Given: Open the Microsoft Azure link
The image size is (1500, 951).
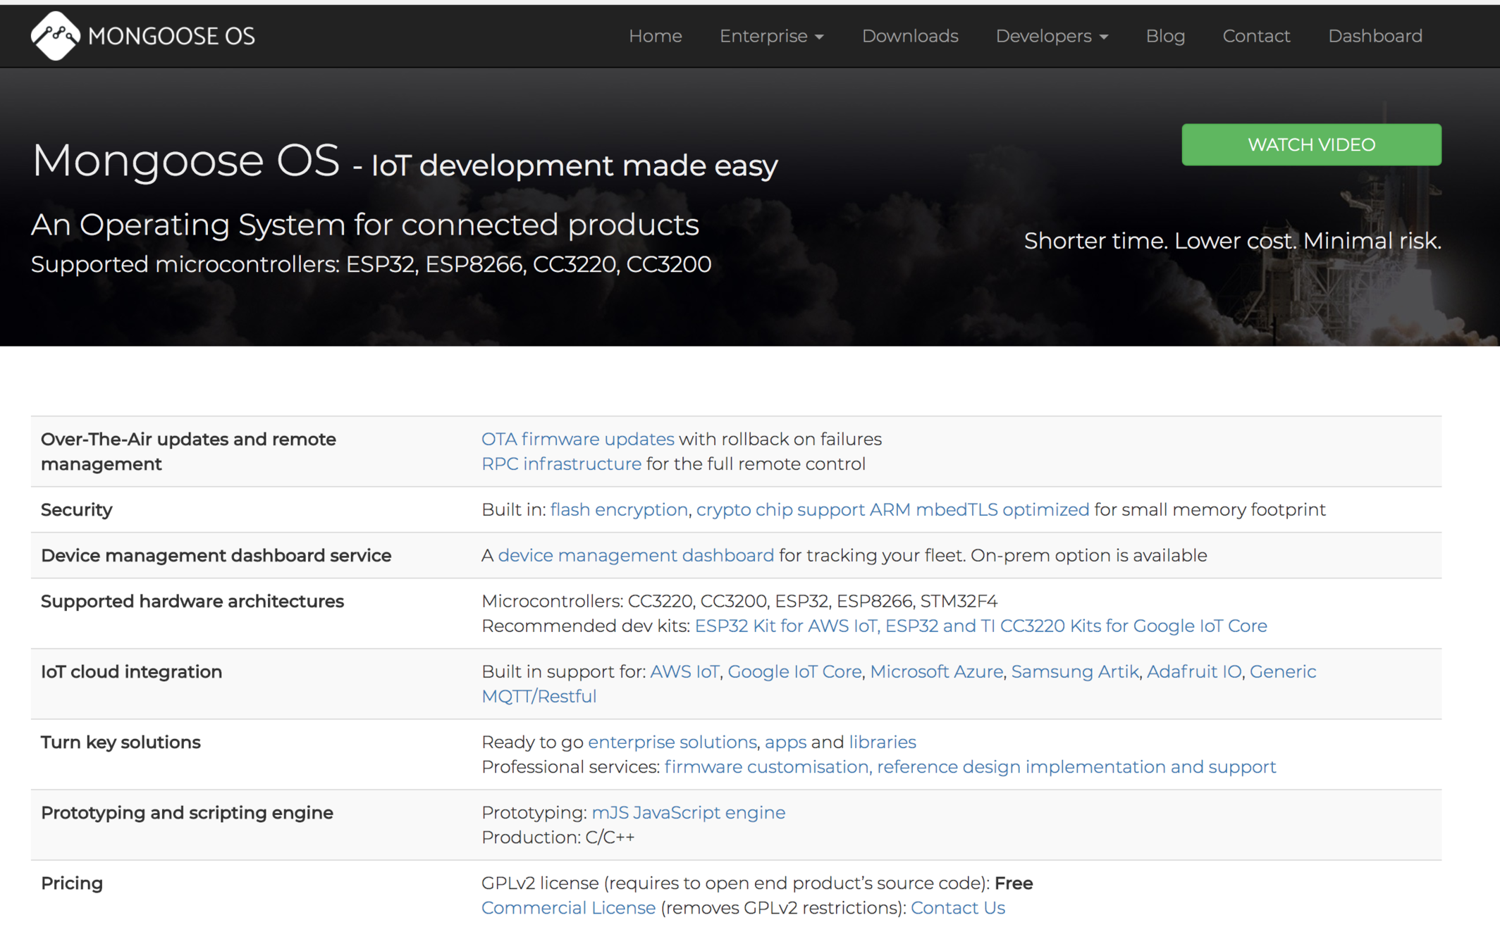Looking at the screenshot, I should pyautogui.click(x=935, y=671).
